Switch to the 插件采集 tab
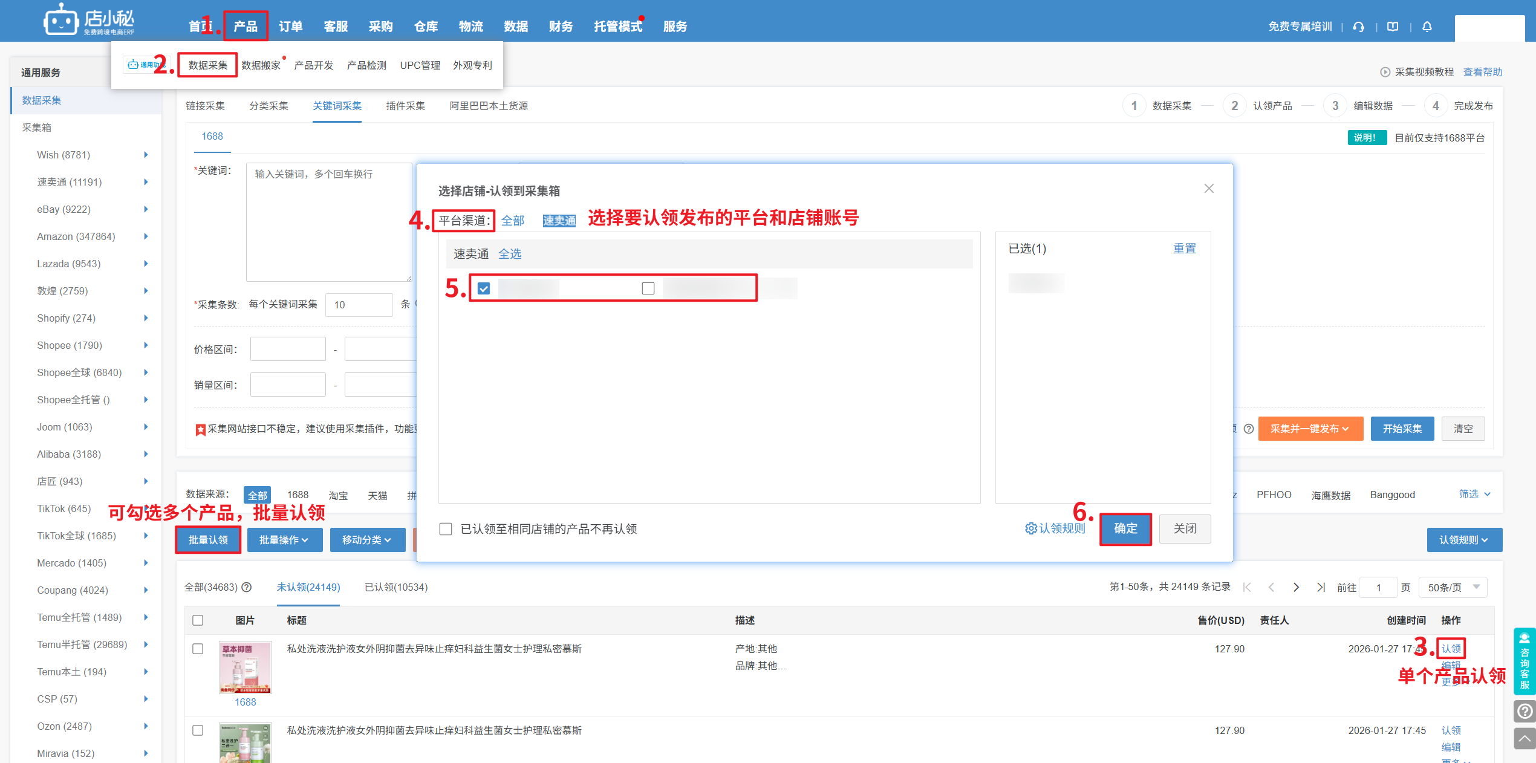 click(405, 106)
